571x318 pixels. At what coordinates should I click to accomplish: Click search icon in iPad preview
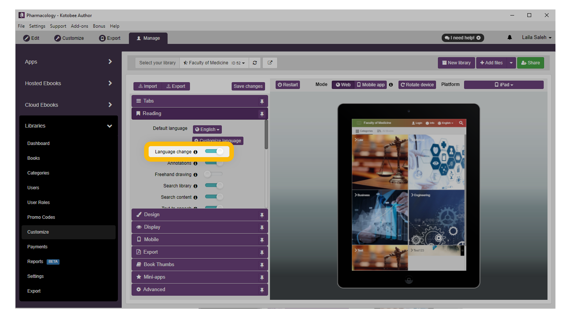461,123
